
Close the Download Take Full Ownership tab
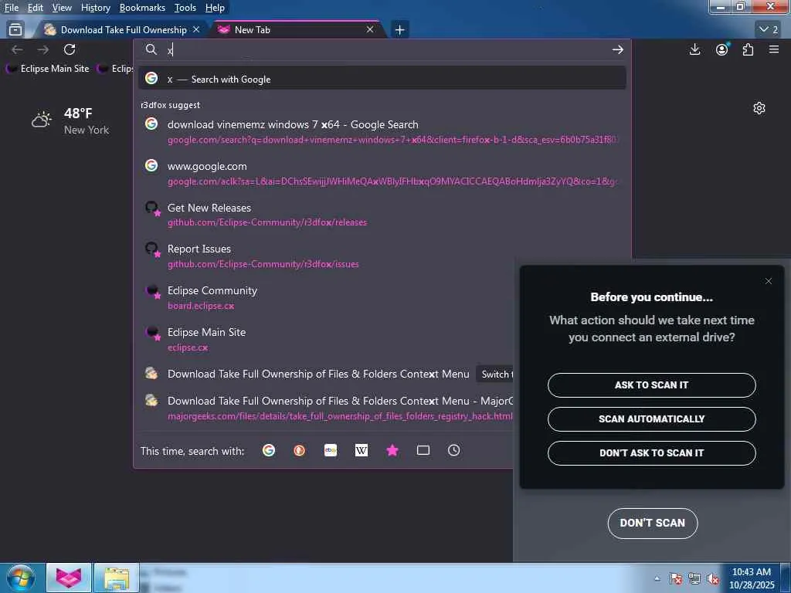pyautogui.click(x=196, y=30)
